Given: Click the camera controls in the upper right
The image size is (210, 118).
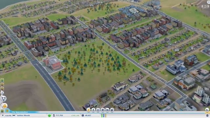Looking at the screenshot, I should pyautogui.click(x=205, y=6).
